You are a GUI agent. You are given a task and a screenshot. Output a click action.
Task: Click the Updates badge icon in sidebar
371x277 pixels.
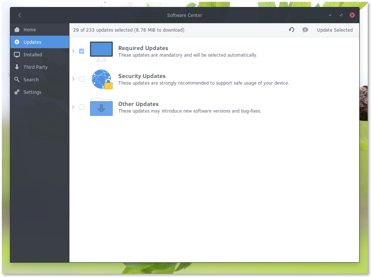17,42
